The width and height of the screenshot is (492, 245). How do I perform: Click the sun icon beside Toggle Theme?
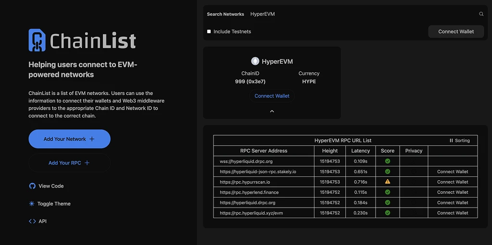click(32, 204)
